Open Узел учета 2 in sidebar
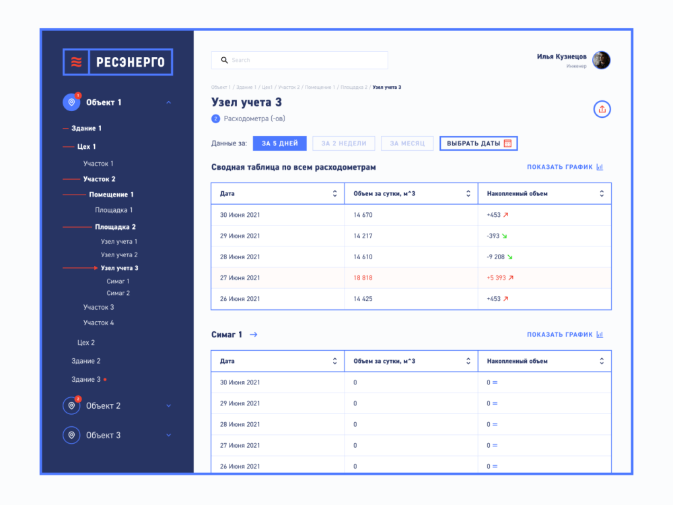Image resolution: width=673 pixels, height=505 pixels. pos(119,255)
